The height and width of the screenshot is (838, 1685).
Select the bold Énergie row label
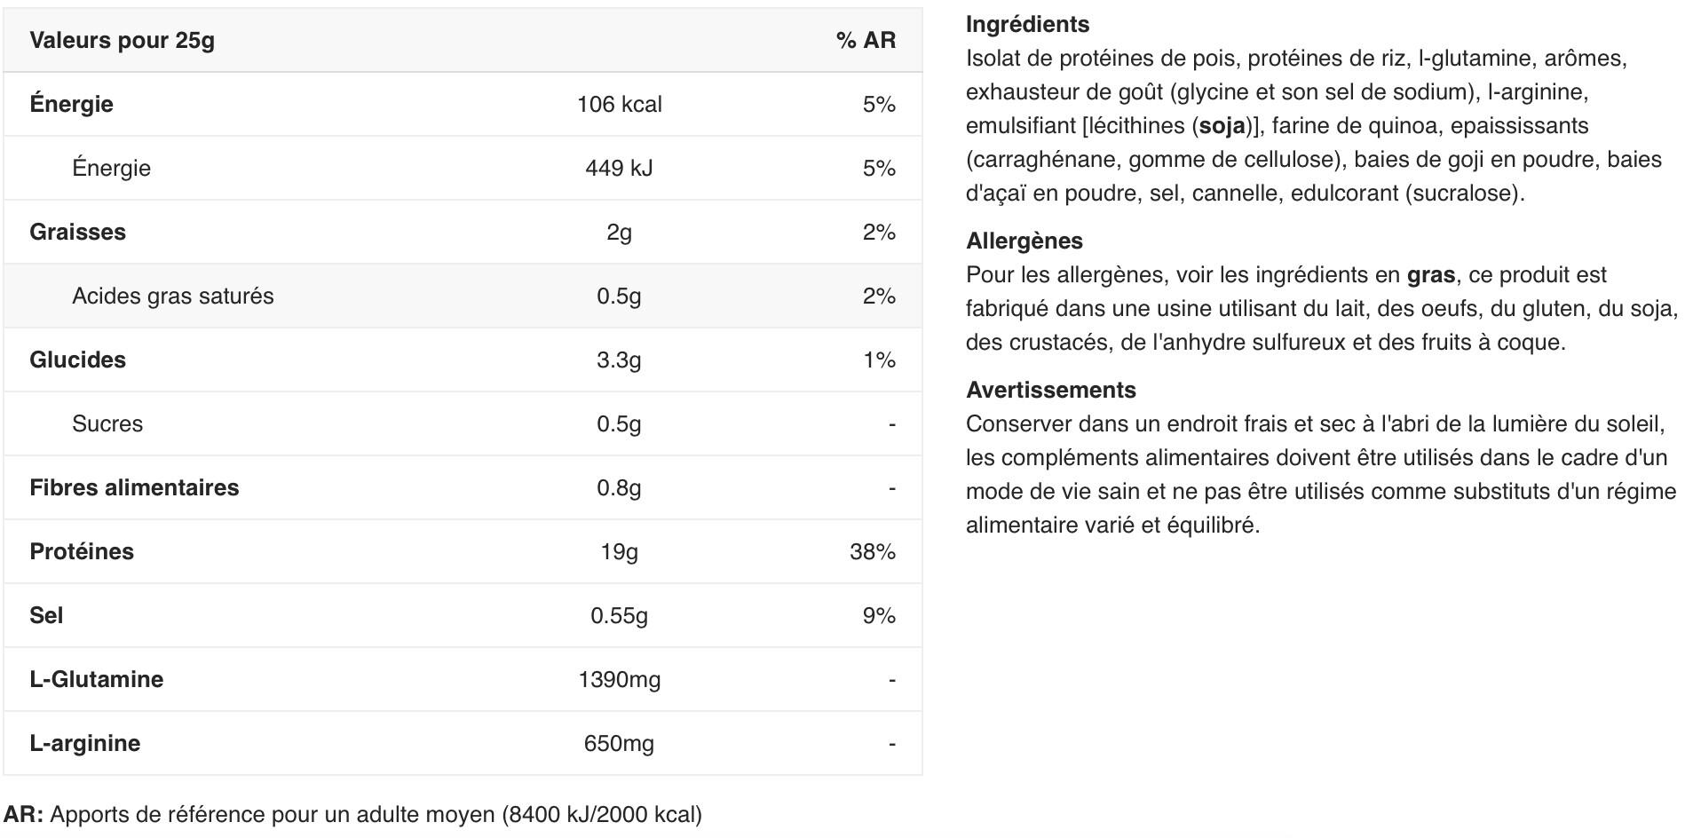71,104
